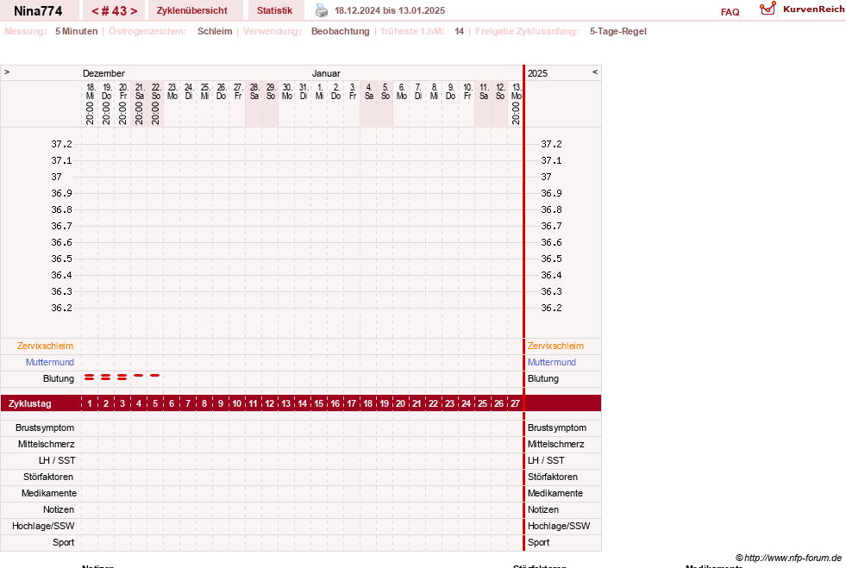Go to next cycle with right arrow

(x=134, y=11)
